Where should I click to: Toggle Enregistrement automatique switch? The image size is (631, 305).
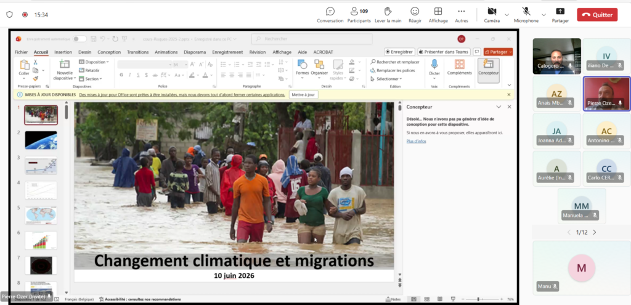click(79, 39)
